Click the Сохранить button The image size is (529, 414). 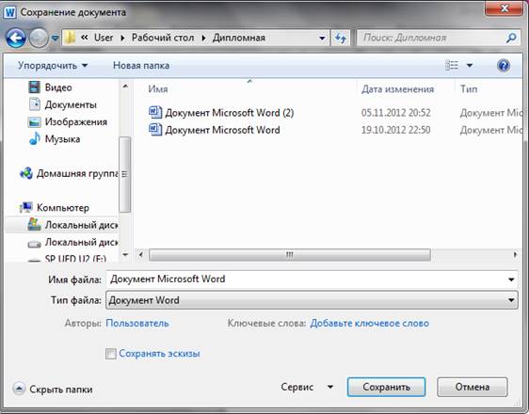pyautogui.click(x=386, y=387)
